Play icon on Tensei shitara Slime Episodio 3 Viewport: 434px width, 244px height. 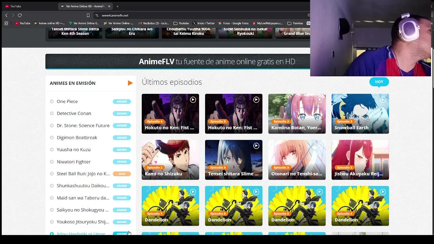click(256, 146)
